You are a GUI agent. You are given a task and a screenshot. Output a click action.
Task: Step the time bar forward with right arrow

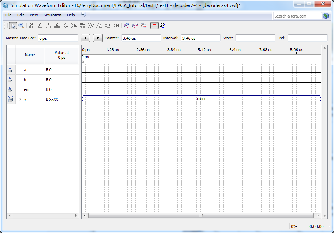[x=97, y=38]
